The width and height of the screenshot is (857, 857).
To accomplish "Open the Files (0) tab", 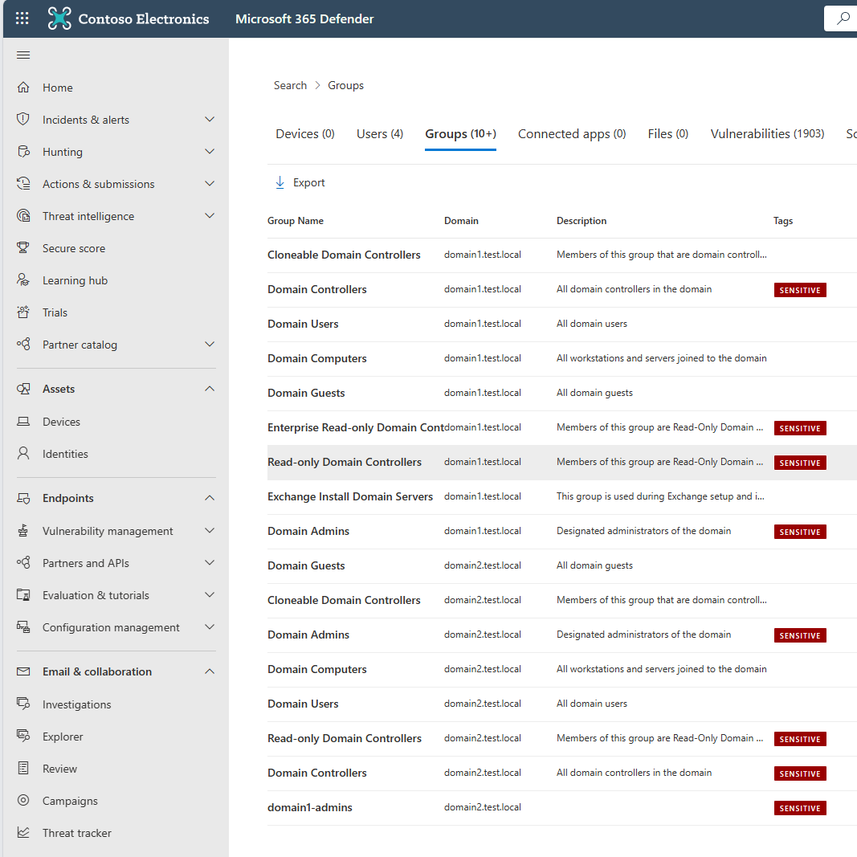I will coord(668,134).
